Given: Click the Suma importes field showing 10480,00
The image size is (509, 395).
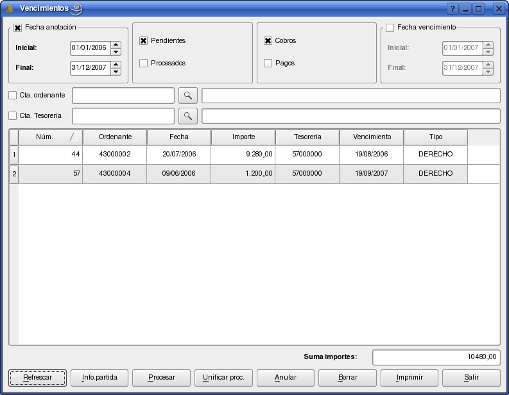Looking at the screenshot, I should 436,357.
